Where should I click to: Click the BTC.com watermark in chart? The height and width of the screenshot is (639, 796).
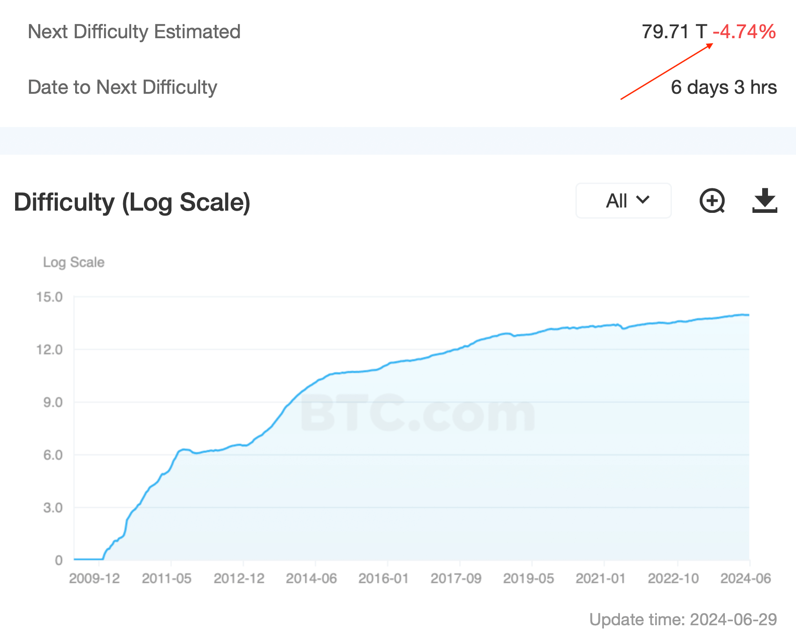click(418, 414)
